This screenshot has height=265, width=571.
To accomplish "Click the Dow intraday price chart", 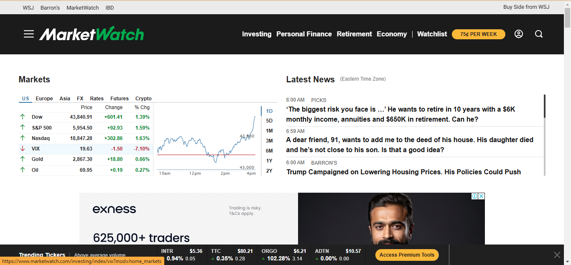I will (206, 140).
